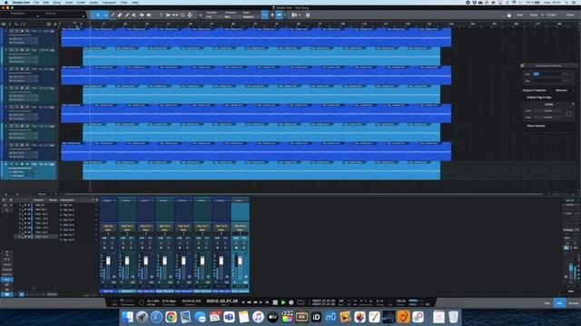Open the Final Cut Pro icon in the Dock

pyautogui.click(x=287, y=317)
